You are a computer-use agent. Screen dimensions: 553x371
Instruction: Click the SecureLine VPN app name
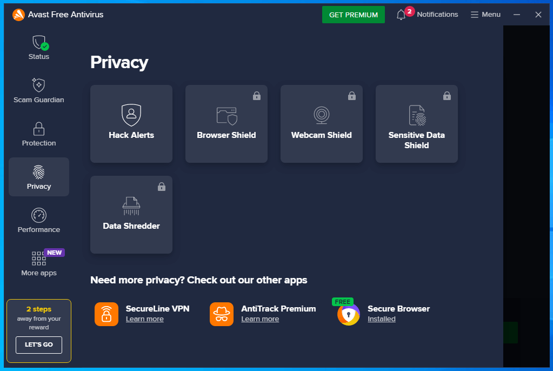(x=158, y=308)
